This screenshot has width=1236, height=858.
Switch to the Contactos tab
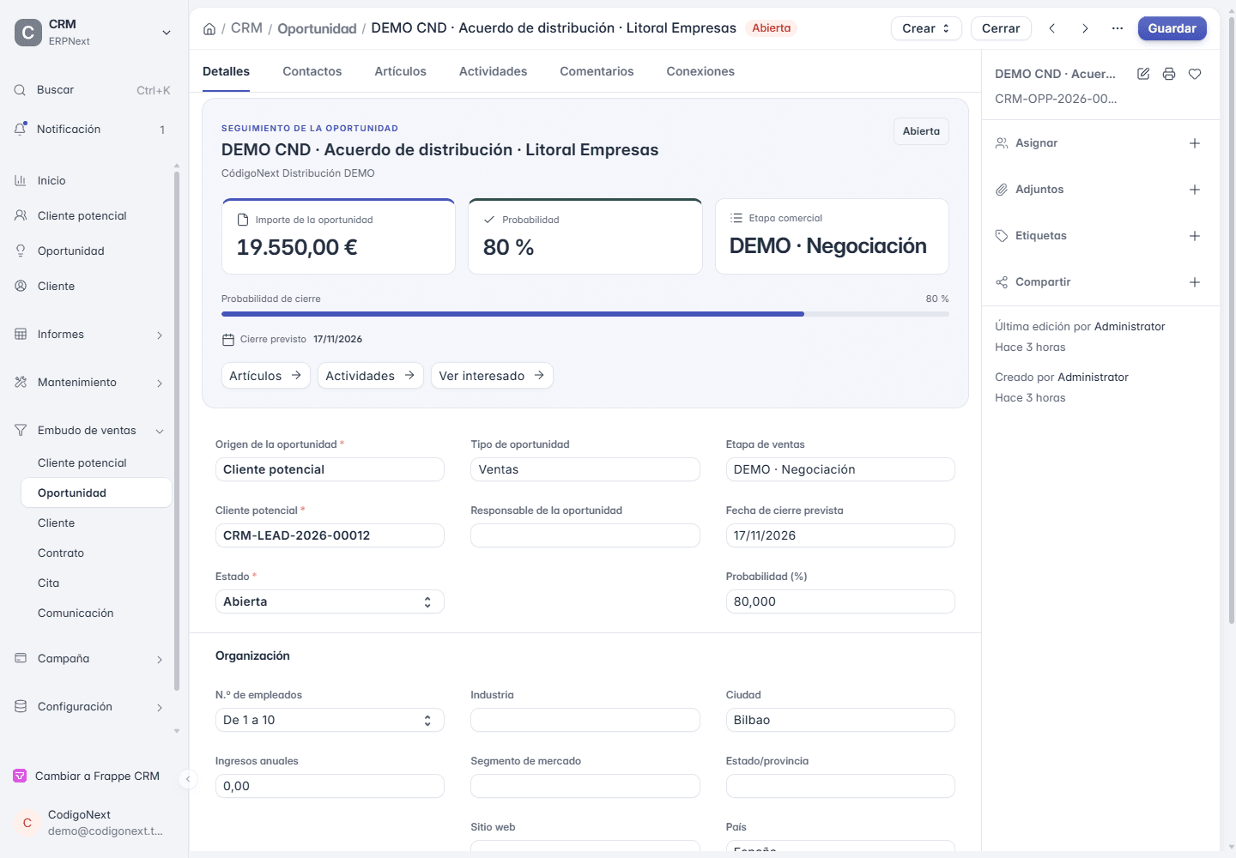pos(312,71)
